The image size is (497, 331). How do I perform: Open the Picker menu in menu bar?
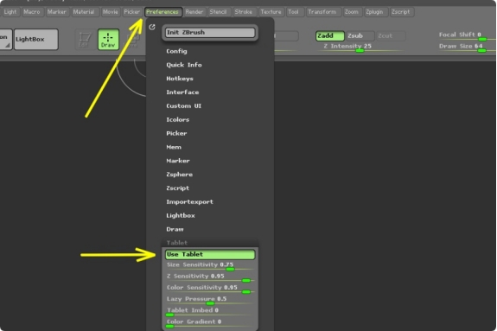[x=132, y=12]
